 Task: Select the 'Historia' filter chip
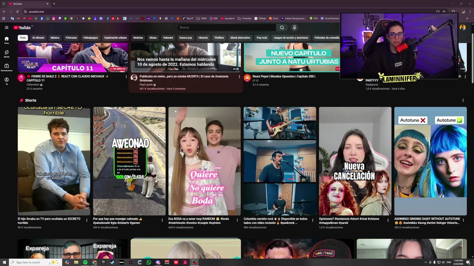(203, 38)
